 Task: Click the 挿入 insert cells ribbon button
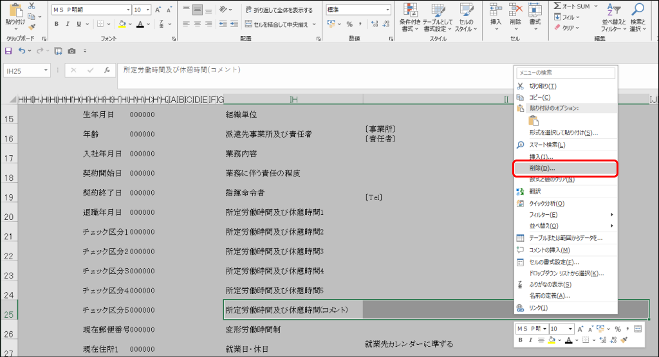pyautogui.click(x=496, y=17)
